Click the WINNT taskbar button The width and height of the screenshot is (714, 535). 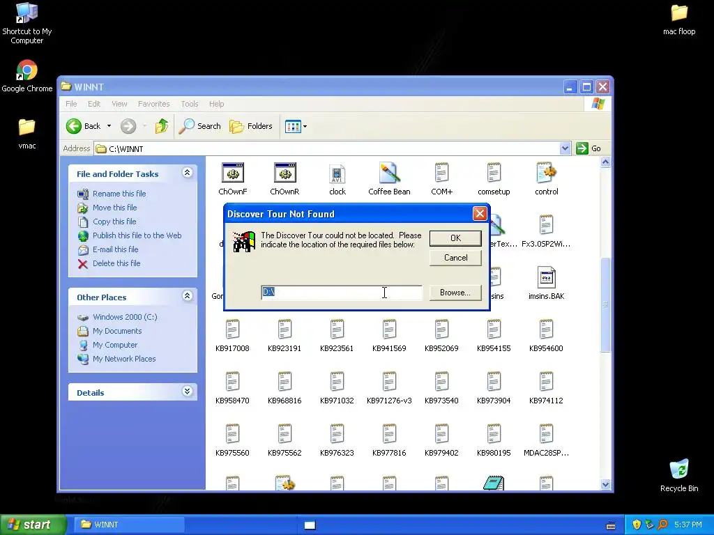tap(128, 525)
